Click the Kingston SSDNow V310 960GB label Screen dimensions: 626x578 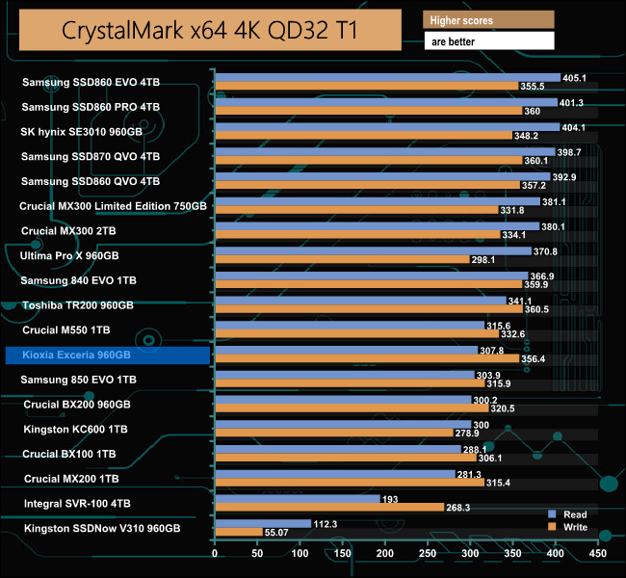pos(102,529)
